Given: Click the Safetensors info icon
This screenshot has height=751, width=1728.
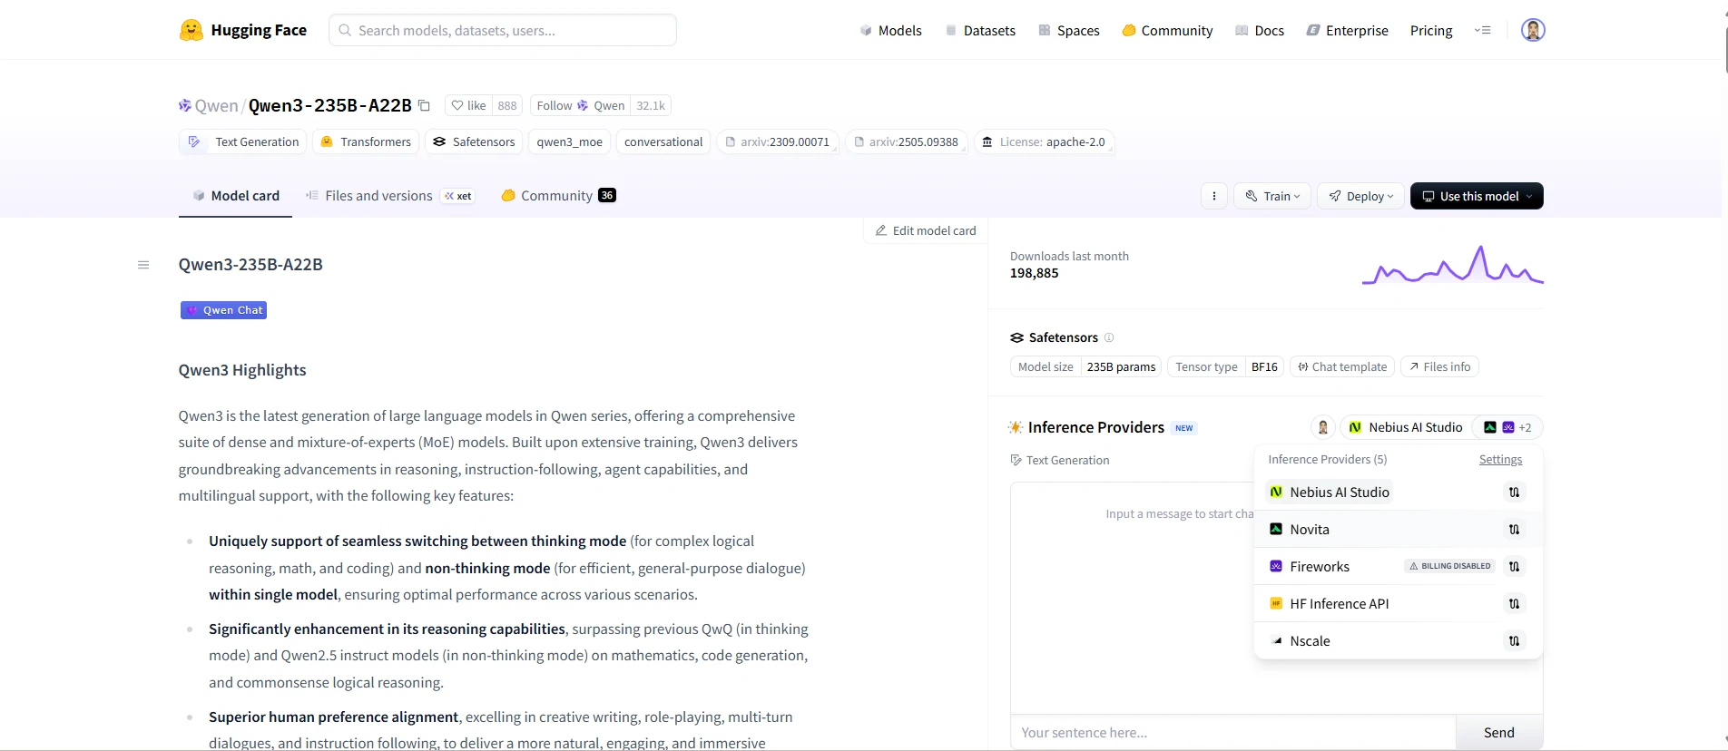Looking at the screenshot, I should click(1108, 337).
